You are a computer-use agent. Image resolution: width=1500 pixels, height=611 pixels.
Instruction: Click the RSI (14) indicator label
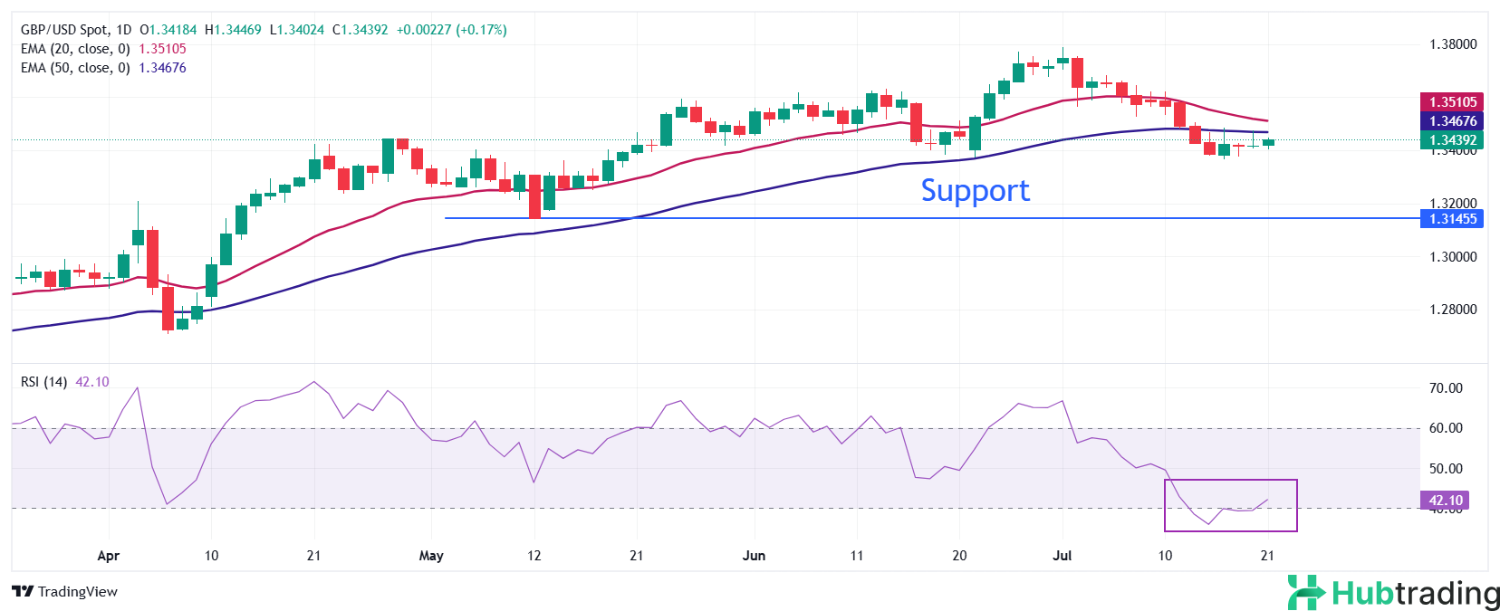[43, 382]
